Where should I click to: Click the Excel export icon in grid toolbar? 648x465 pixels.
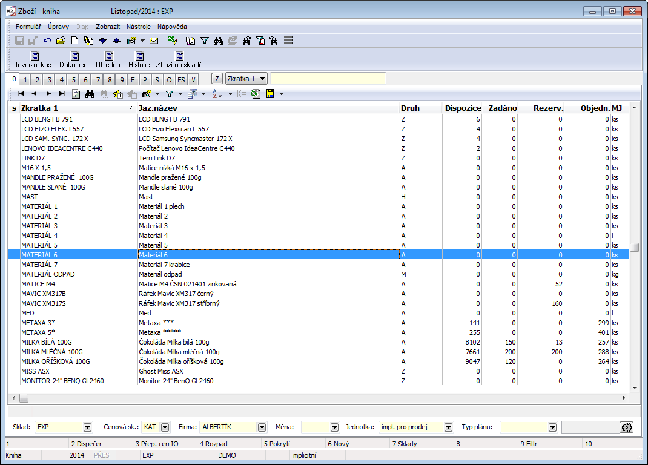tap(256, 94)
